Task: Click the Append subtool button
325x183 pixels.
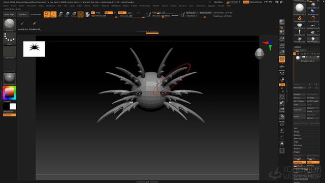Action: pos(313,108)
